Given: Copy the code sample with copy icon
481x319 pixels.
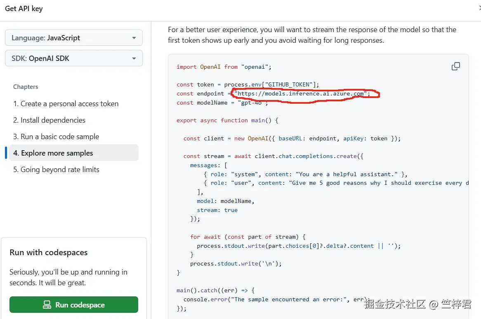Looking at the screenshot, I should (455, 66).
